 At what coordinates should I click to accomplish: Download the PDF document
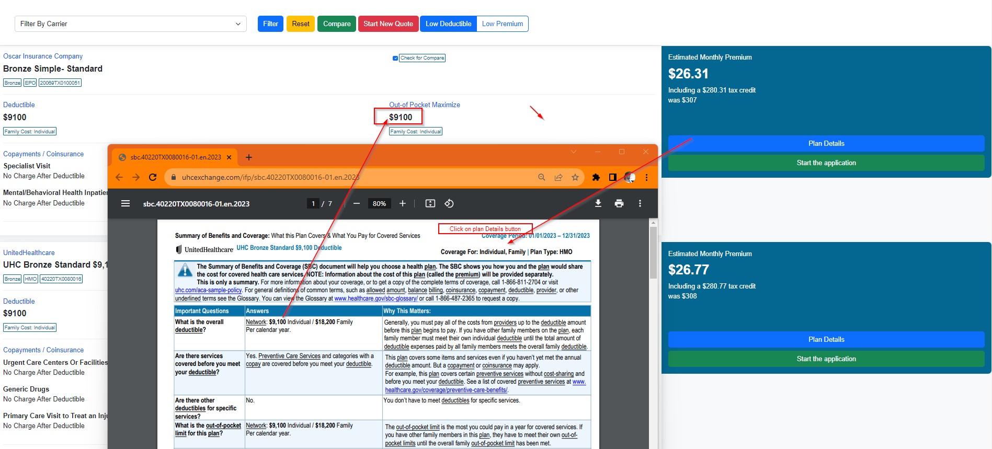pyautogui.click(x=598, y=203)
